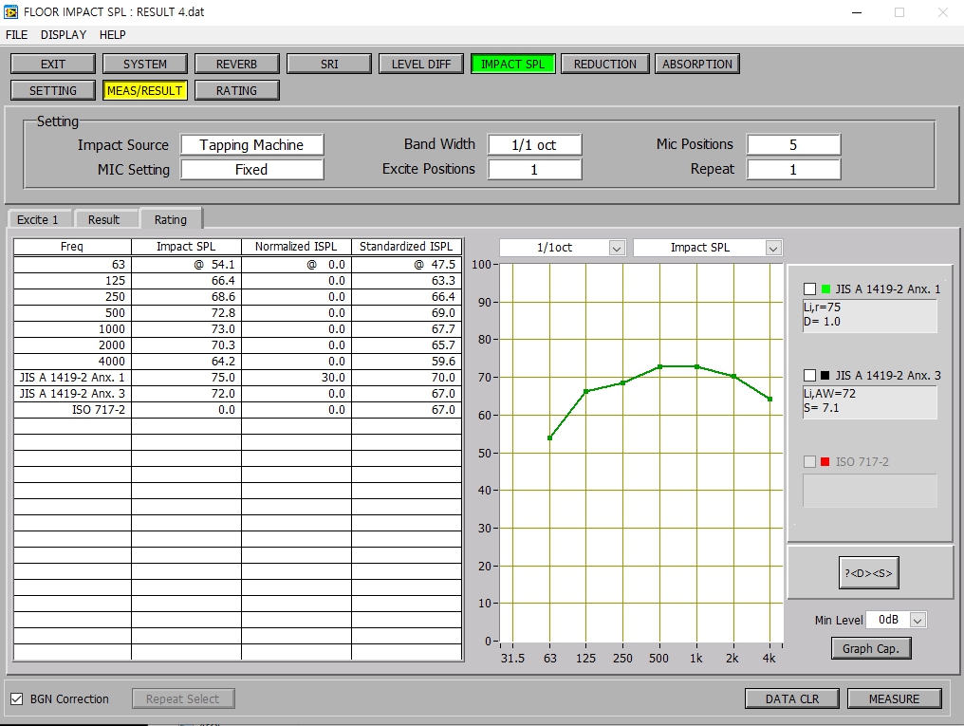Go to the REVERB mode
964x726 pixels.
pos(236,64)
